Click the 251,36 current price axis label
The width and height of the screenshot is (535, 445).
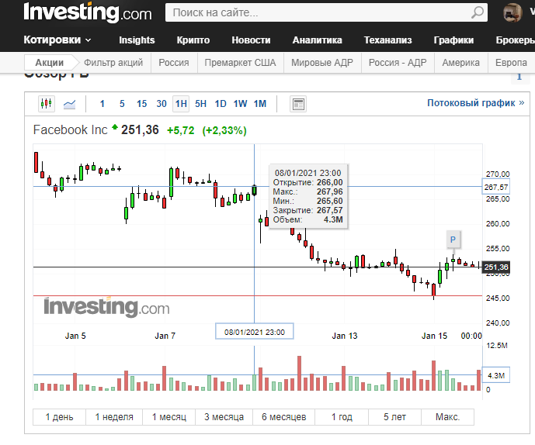point(495,267)
